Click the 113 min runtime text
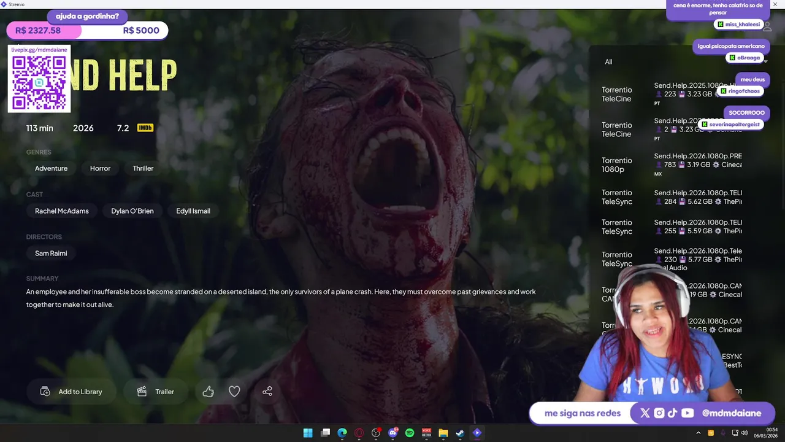This screenshot has height=442, width=785. (x=40, y=128)
